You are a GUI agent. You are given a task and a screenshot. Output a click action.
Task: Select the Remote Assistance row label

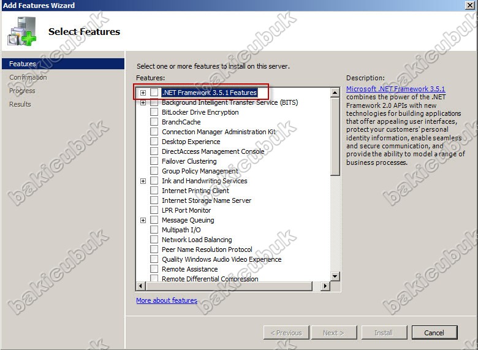click(189, 269)
